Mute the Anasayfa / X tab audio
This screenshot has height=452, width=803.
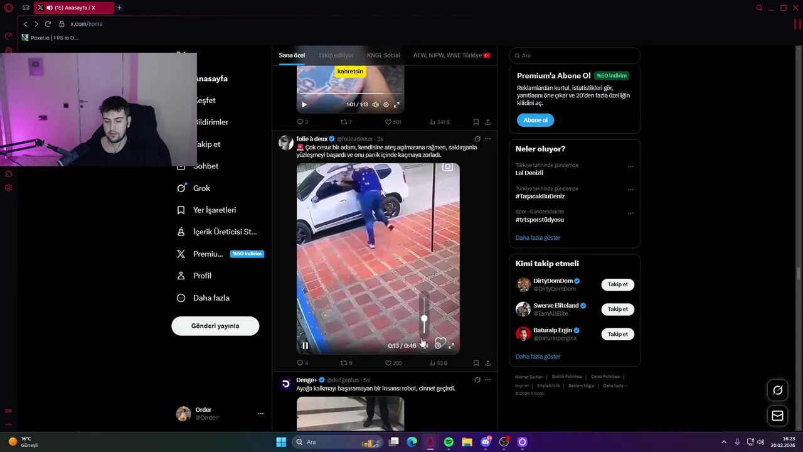click(50, 8)
